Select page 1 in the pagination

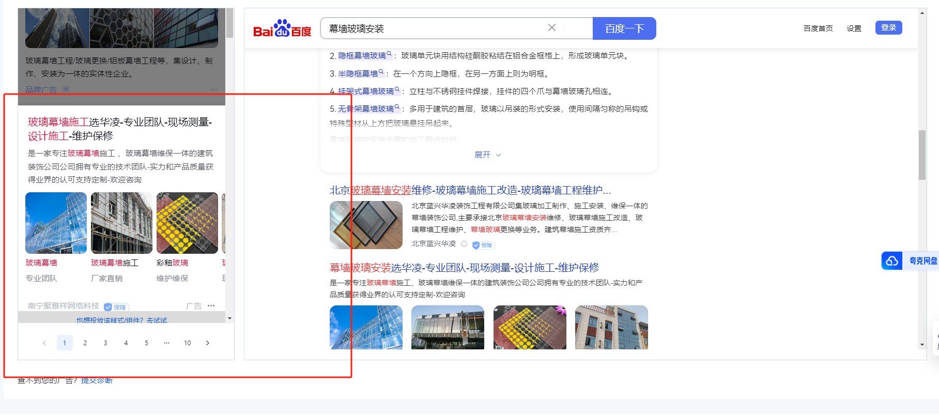65,343
